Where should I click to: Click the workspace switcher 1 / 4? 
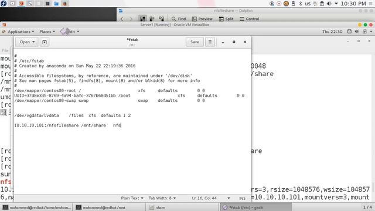[367, 207]
